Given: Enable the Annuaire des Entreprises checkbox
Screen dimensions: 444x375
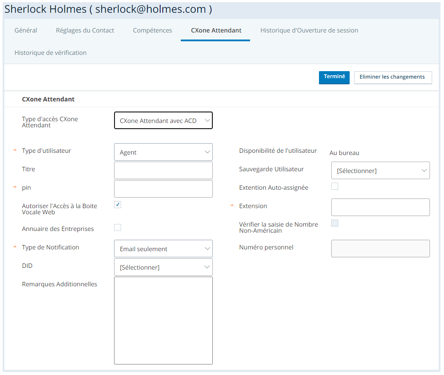Looking at the screenshot, I should [x=118, y=227].
